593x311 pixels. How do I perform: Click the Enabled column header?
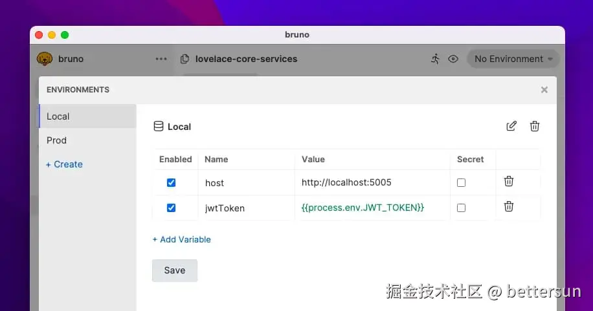pyautogui.click(x=175, y=160)
